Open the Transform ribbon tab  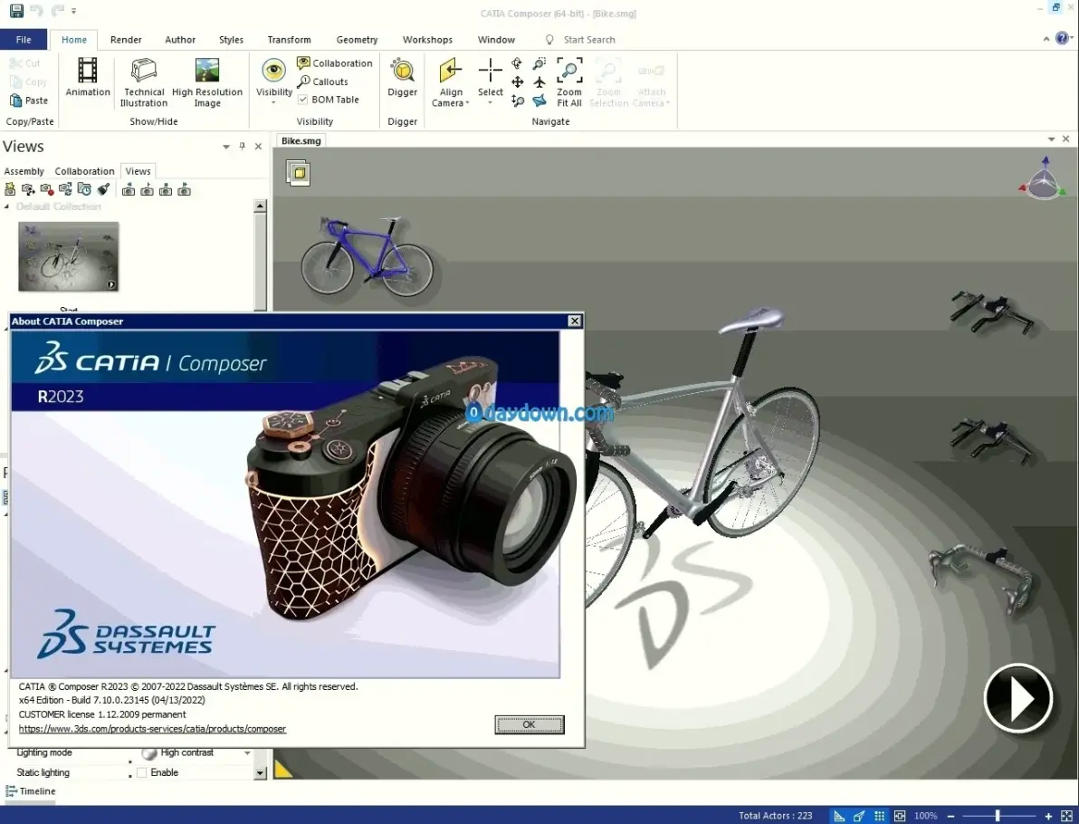coord(289,39)
